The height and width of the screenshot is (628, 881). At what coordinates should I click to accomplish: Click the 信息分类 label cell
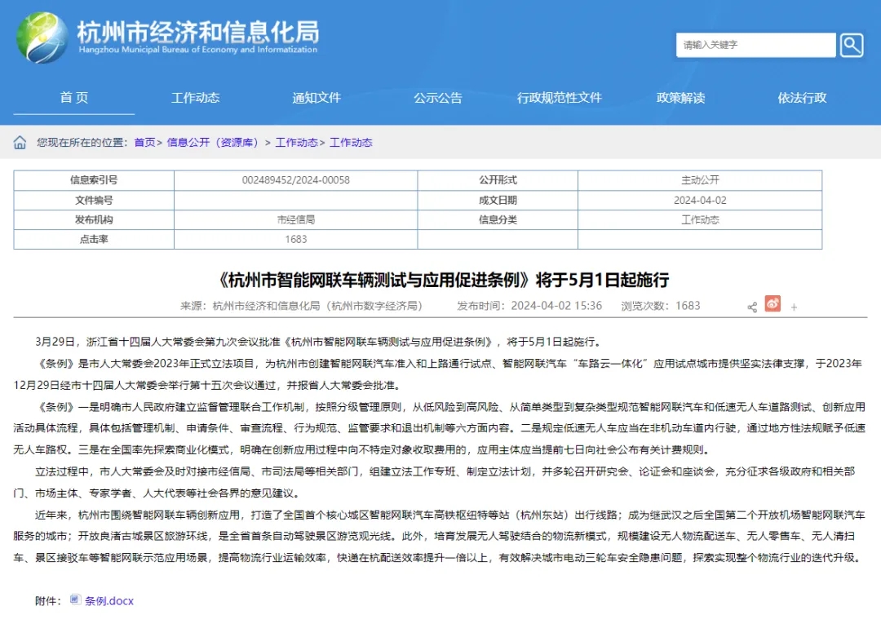(x=498, y=220)
